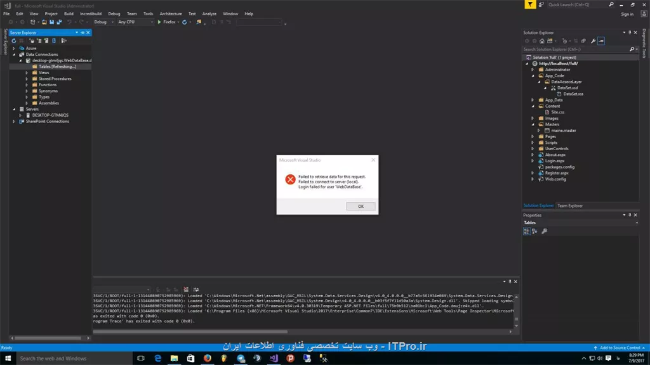650x365 pixels.
Task: Close the Microsoft Visual Studio error dialog
Action: 373,160
